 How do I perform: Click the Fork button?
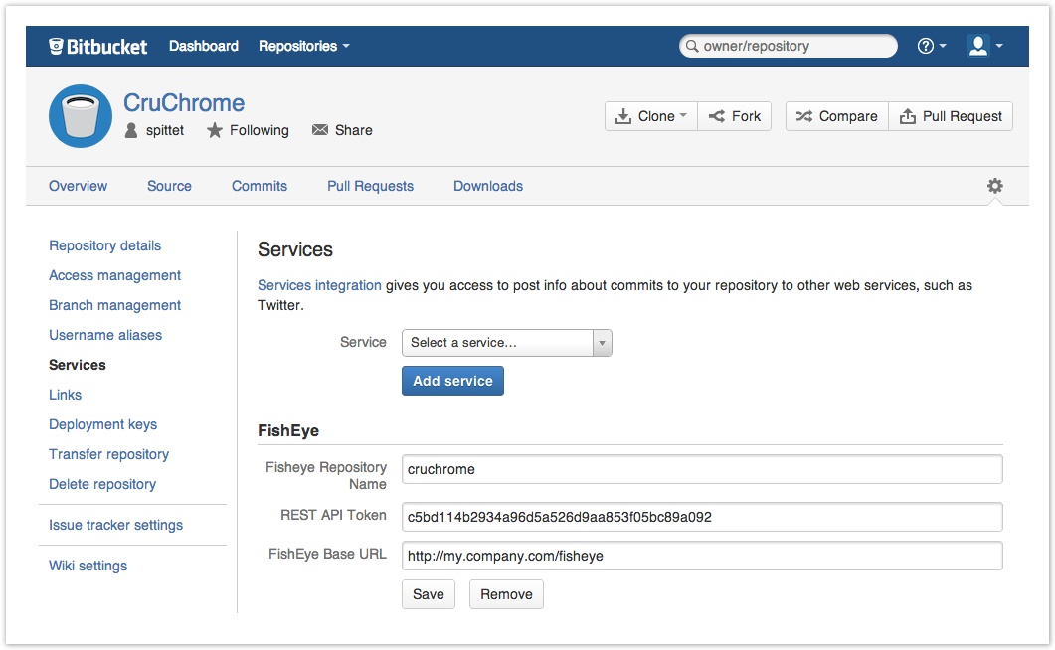point(735,116)
